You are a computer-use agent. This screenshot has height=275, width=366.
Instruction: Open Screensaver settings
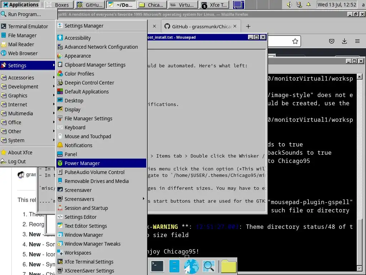pyautogui.click(x=101, y=190)
